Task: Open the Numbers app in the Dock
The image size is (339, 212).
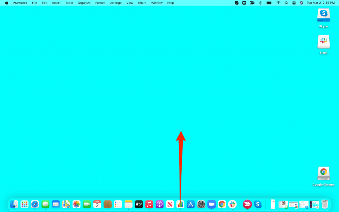Action: pos(180,204)
